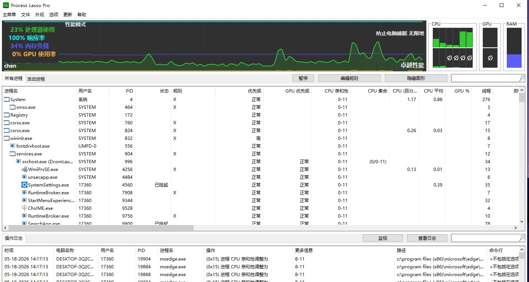Click the 监视 button

pyautogui.click(x=383, y=238)
